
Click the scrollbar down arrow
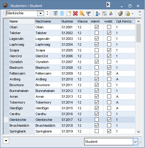pos(138,132)
